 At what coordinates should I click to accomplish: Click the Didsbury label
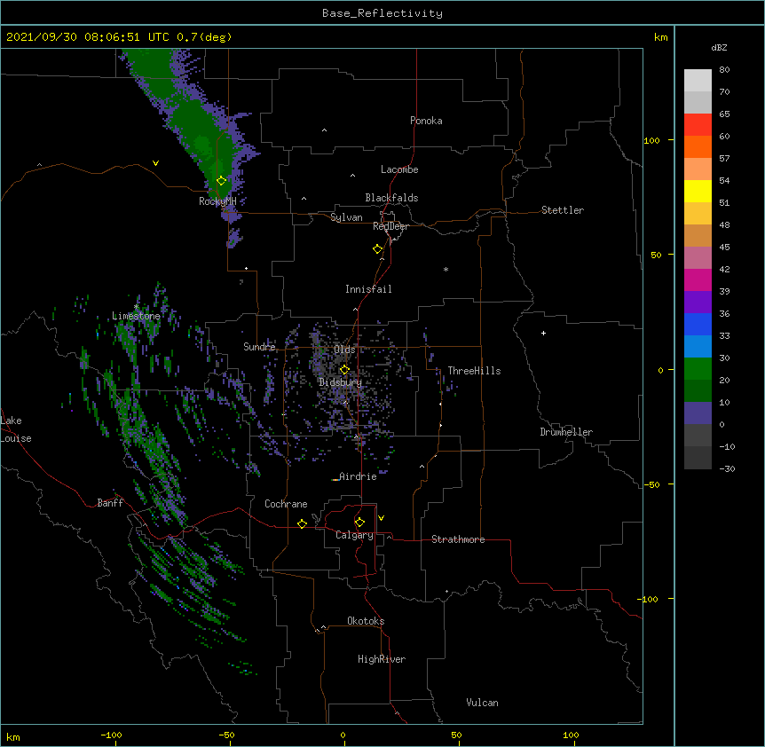tap(341, 382)
